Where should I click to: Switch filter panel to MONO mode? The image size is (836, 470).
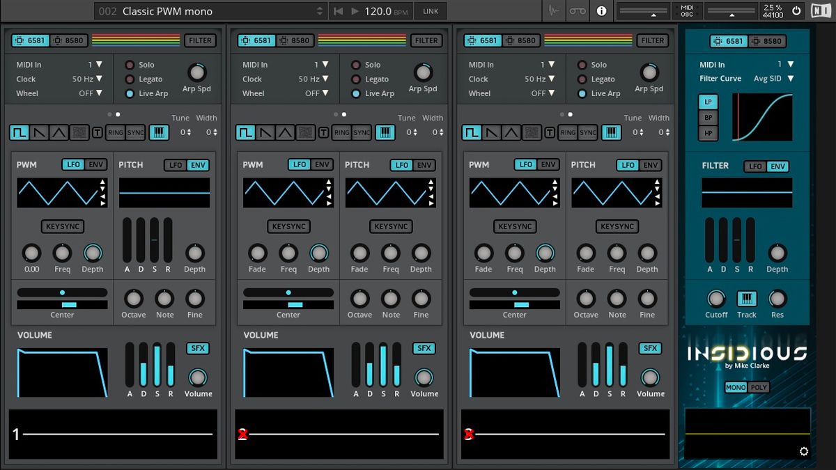[x=736, y=387]
